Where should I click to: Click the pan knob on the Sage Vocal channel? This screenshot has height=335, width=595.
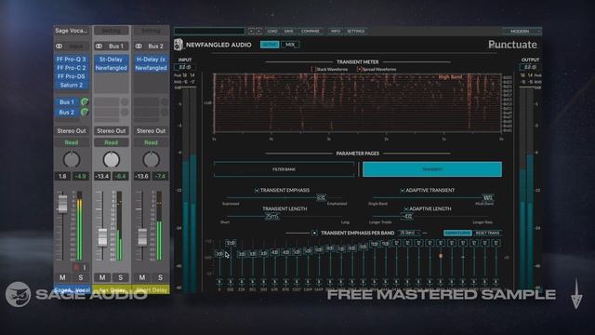click(x=72, y=159)
